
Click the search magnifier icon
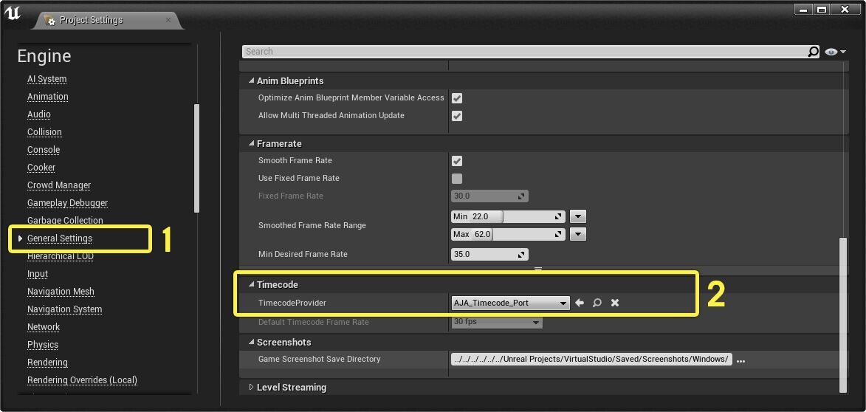point(813,52)
